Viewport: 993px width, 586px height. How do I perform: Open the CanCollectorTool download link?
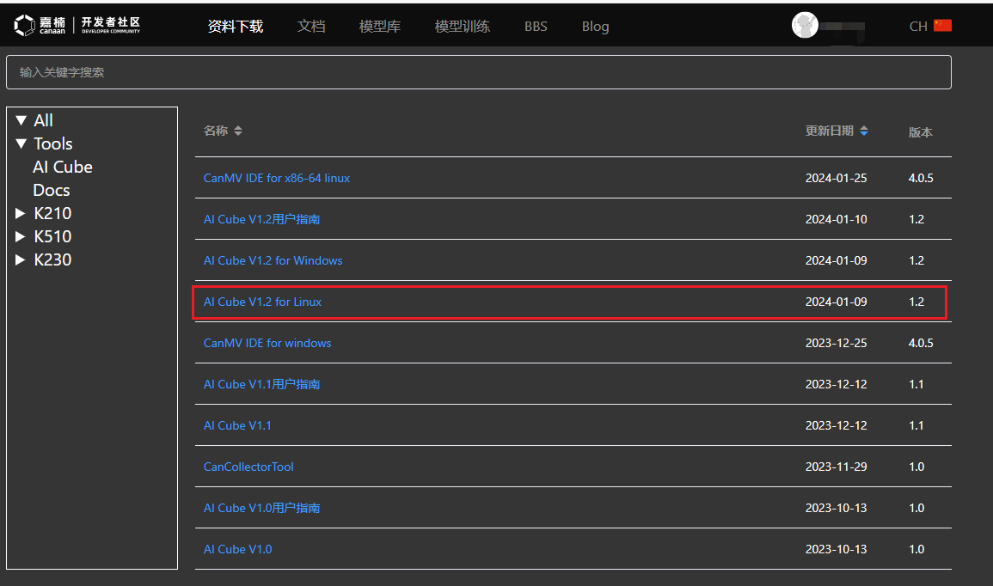248,467
